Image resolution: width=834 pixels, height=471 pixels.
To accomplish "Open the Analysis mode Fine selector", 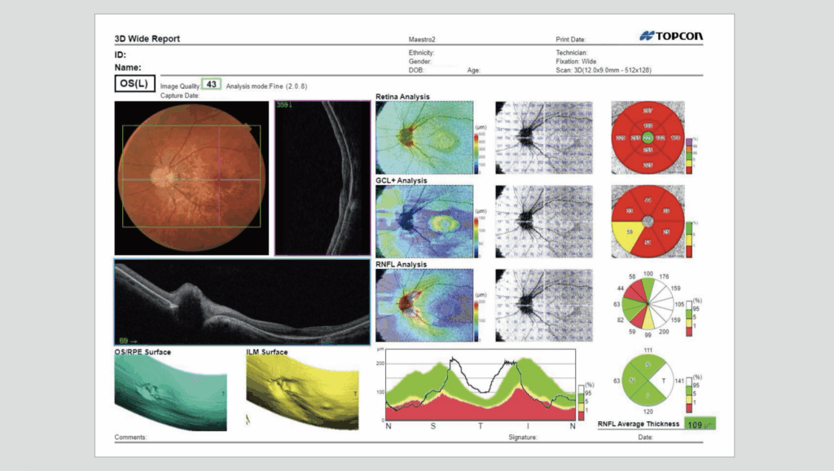I will [257, 85].
